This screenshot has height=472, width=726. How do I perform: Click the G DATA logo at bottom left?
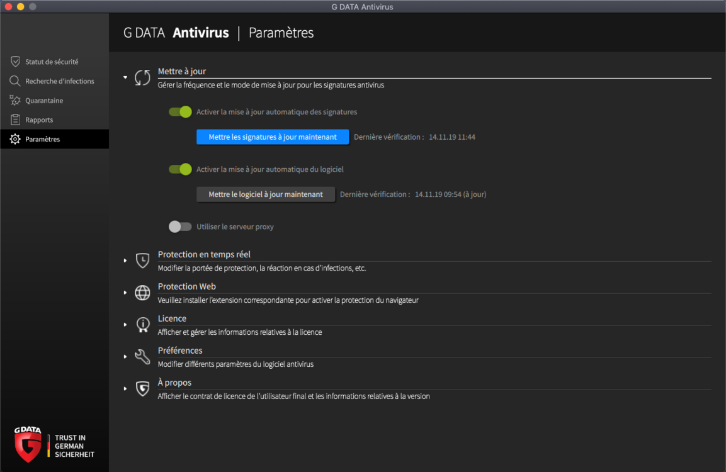point(28,445)
